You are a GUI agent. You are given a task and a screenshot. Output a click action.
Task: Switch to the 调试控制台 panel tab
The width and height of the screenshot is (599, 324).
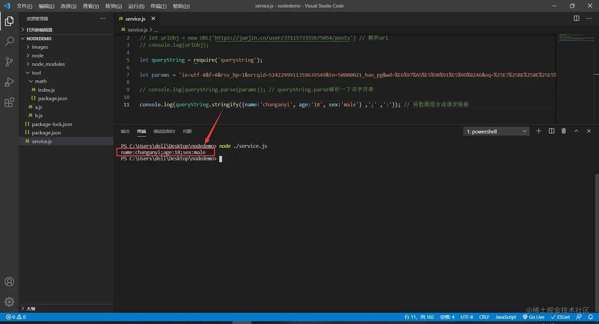[164, 132]
